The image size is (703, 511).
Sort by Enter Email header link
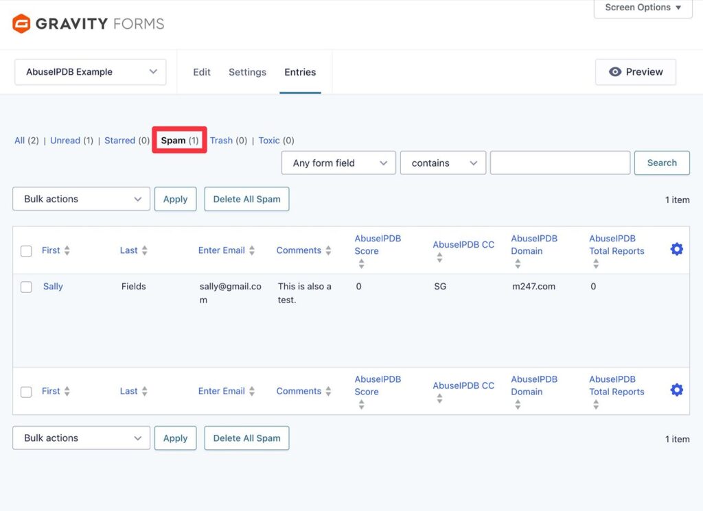click(222, 250)
